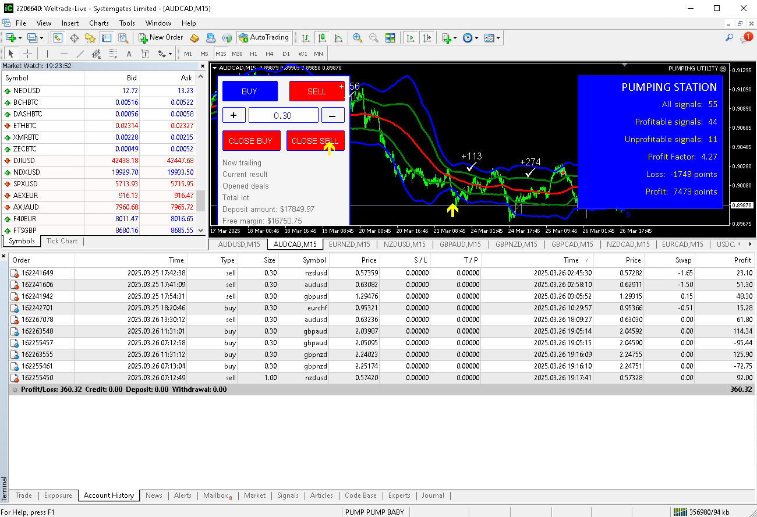Toggle the AutoTrading button
This screenshot has height=517, width=757.
point(264,38)
